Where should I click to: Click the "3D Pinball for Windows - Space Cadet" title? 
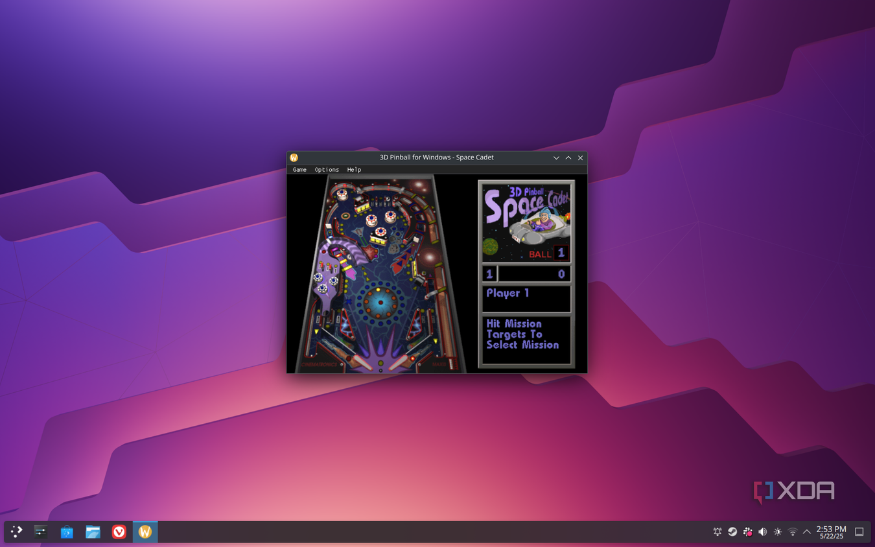coord(437,157)
